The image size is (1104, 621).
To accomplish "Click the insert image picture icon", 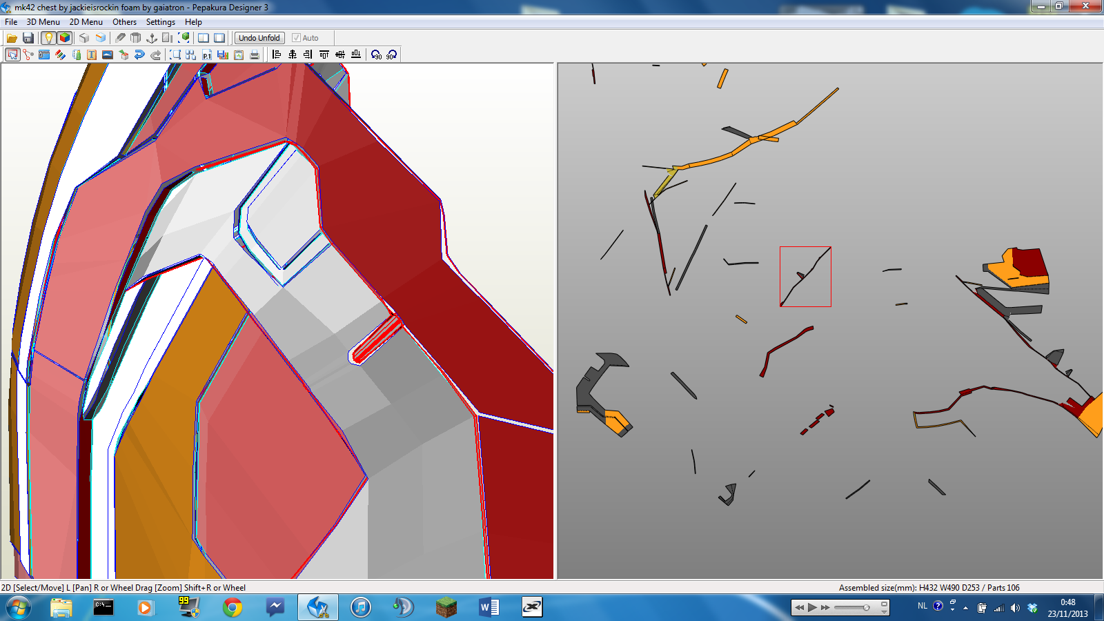I will (x=108, y=55).
